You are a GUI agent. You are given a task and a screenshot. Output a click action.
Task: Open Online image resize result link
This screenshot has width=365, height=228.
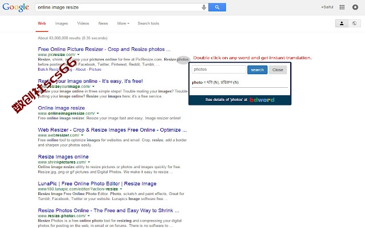point(61,108)
